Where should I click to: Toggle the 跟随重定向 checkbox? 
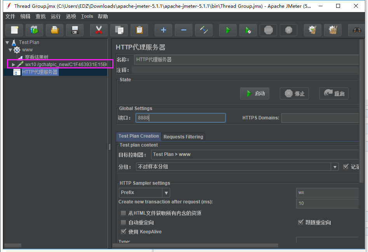click(301, 222)
